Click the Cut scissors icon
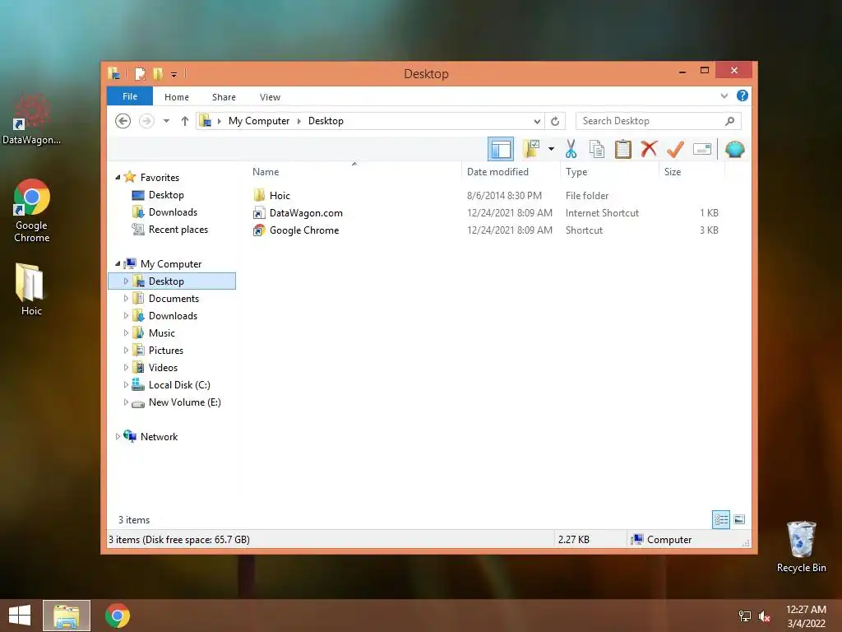This screenshot has height=632, width=842. pyautogui.click(x=571, y=149)
